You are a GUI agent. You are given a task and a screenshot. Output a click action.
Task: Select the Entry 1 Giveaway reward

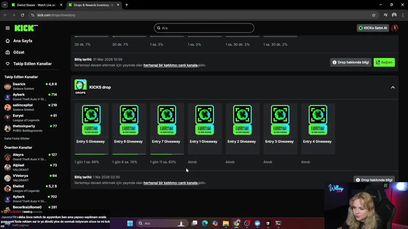[x=204, y=129]
